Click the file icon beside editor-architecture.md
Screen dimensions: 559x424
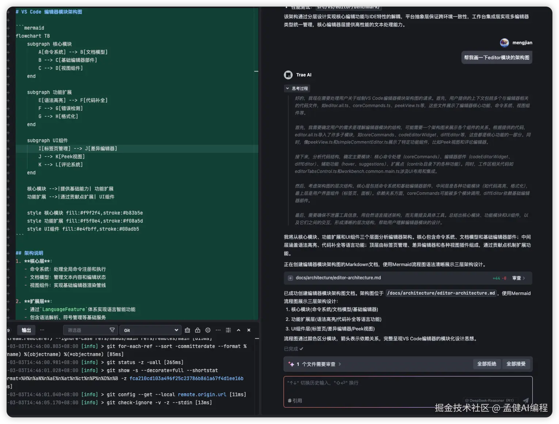[290, 278]
